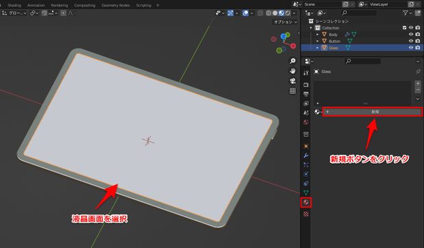The height and width of the screenshot is (248, 424).
Task: Click the Scene name field
Action: pyautogui.click(x=322, y=4)
